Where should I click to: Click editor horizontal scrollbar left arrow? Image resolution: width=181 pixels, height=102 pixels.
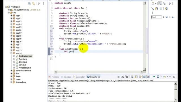tap(56, 72)
